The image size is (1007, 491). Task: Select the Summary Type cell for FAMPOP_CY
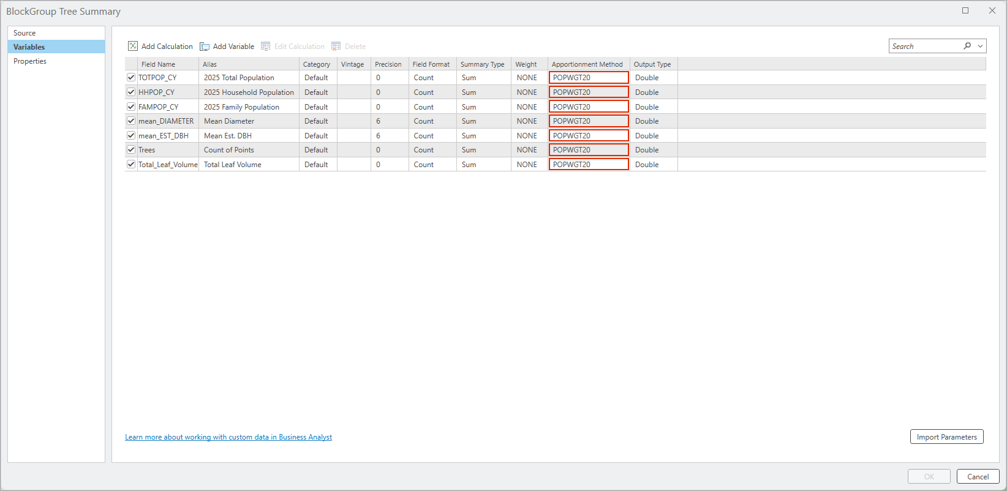[x=483, y=107]
